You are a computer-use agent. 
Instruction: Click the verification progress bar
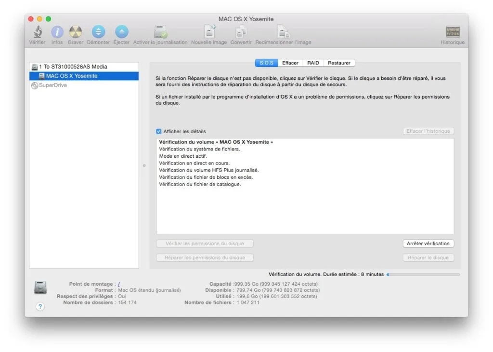coord(423,275)
